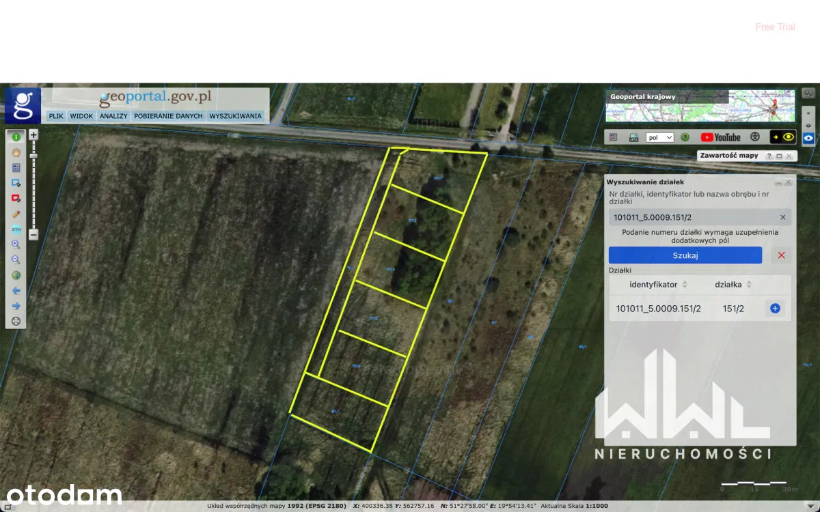Select the hand pan tool
Image resolution: width=820 pixels, height=512 pixels.
[x=16, y=152]
